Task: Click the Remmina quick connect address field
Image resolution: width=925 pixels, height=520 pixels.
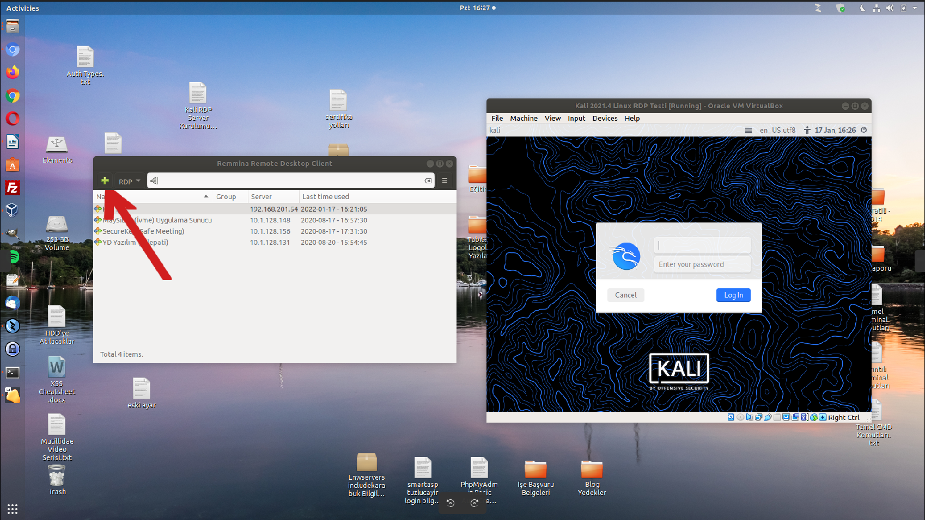Action: 289,181
